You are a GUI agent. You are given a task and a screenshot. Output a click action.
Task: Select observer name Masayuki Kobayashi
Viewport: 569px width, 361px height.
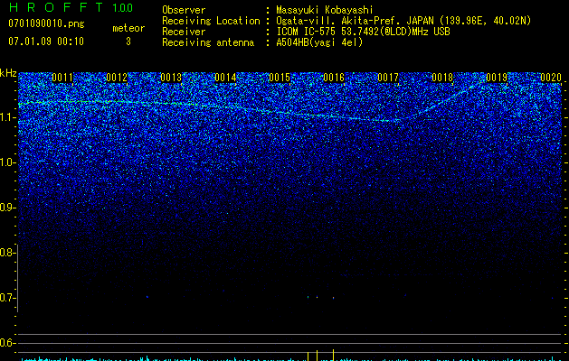coord(325,10)
